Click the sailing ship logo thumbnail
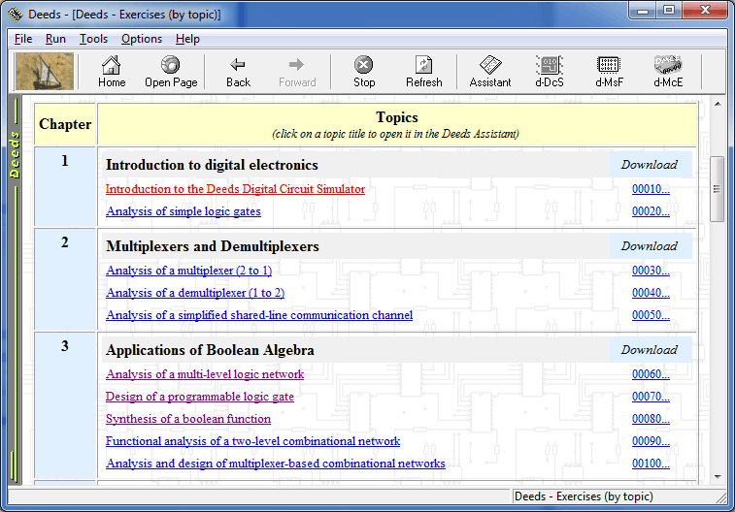 pos(45,71)
